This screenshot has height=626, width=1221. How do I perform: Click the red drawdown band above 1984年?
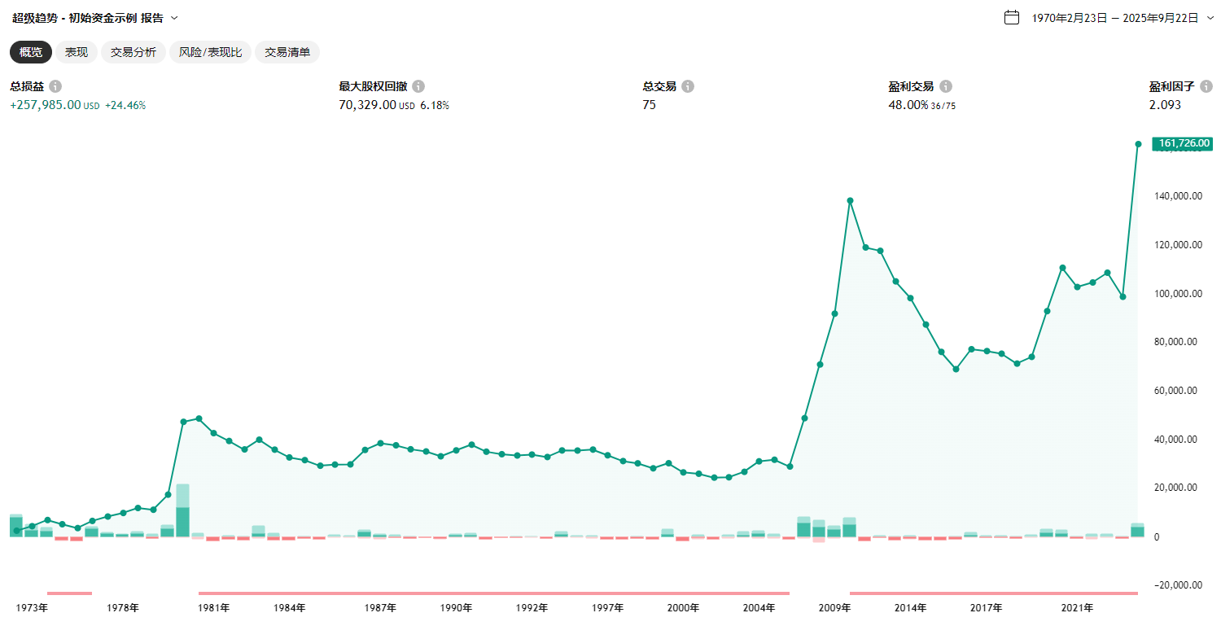tap(289, 593)
